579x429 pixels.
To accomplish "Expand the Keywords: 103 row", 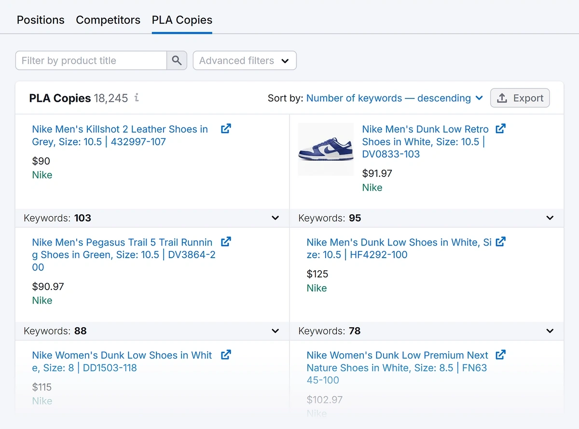I will pyautogui.click(x=152, y=218).
